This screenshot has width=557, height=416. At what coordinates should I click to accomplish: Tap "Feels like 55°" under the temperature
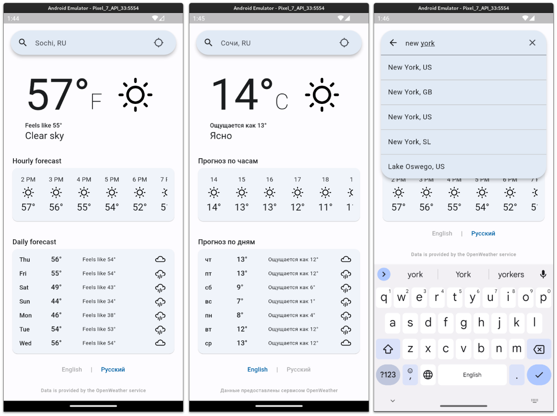tap(44, 125)
